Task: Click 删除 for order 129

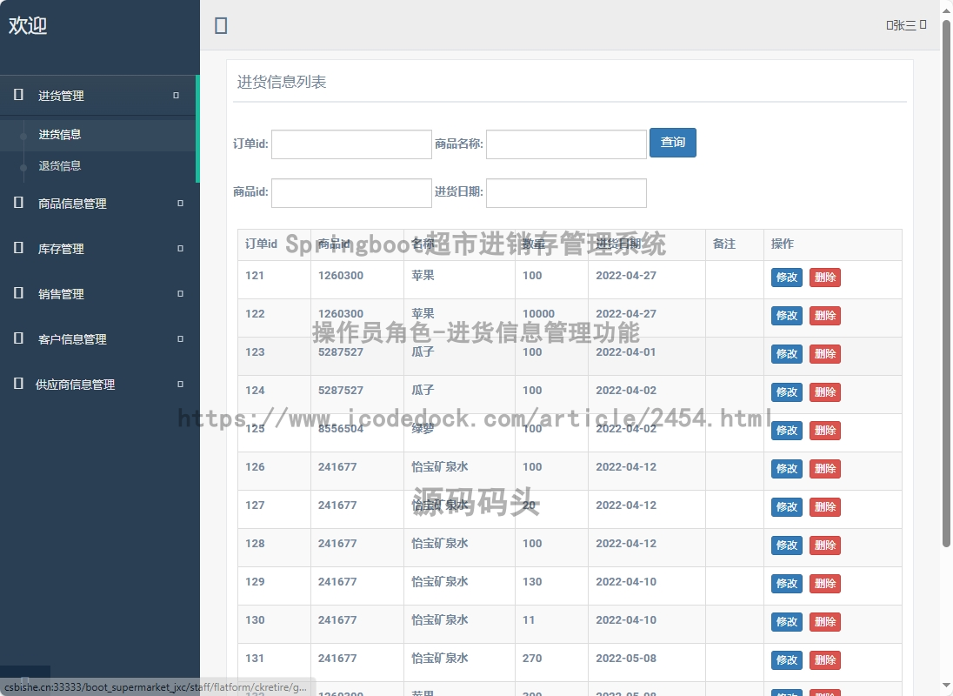Action: [825, 584]
